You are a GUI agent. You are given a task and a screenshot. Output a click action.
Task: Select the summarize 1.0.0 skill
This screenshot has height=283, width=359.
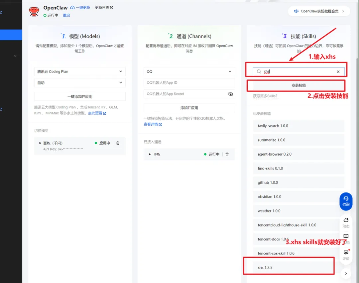coord(299,140)
